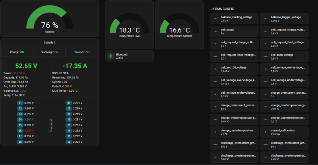Click icon of cell_voltage_undervoltage tile showing 2,6 V
Screen dimensions: 318x165
[266, 82]
